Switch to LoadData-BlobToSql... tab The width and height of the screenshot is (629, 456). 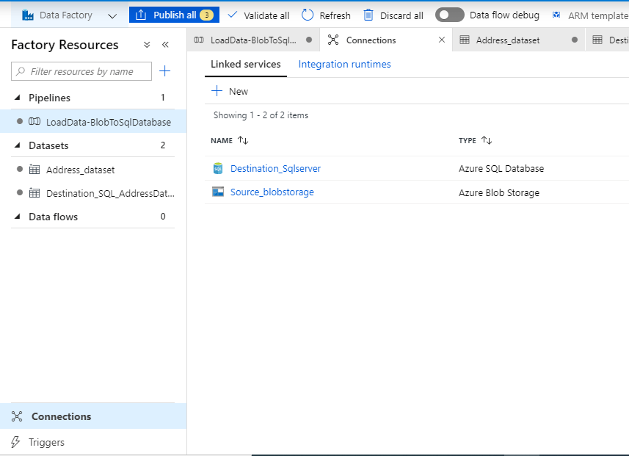tap(253, 40)
